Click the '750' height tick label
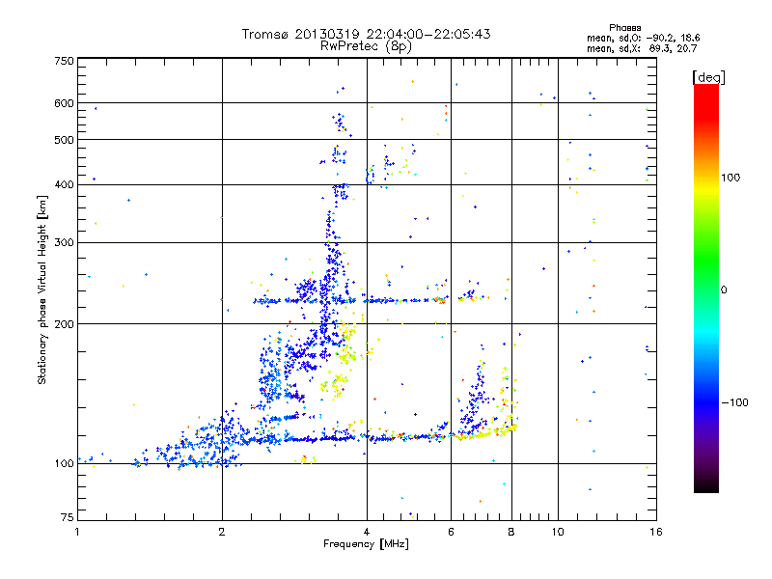Viewport: 772px width, 579px height. (x=65, y=61)
